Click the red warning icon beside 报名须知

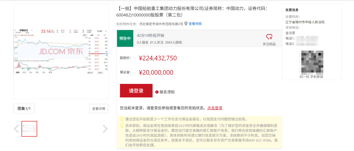pos(157,92)
